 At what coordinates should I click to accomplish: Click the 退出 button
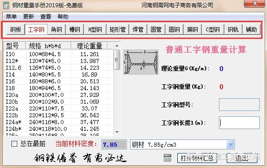pos(242,158)
